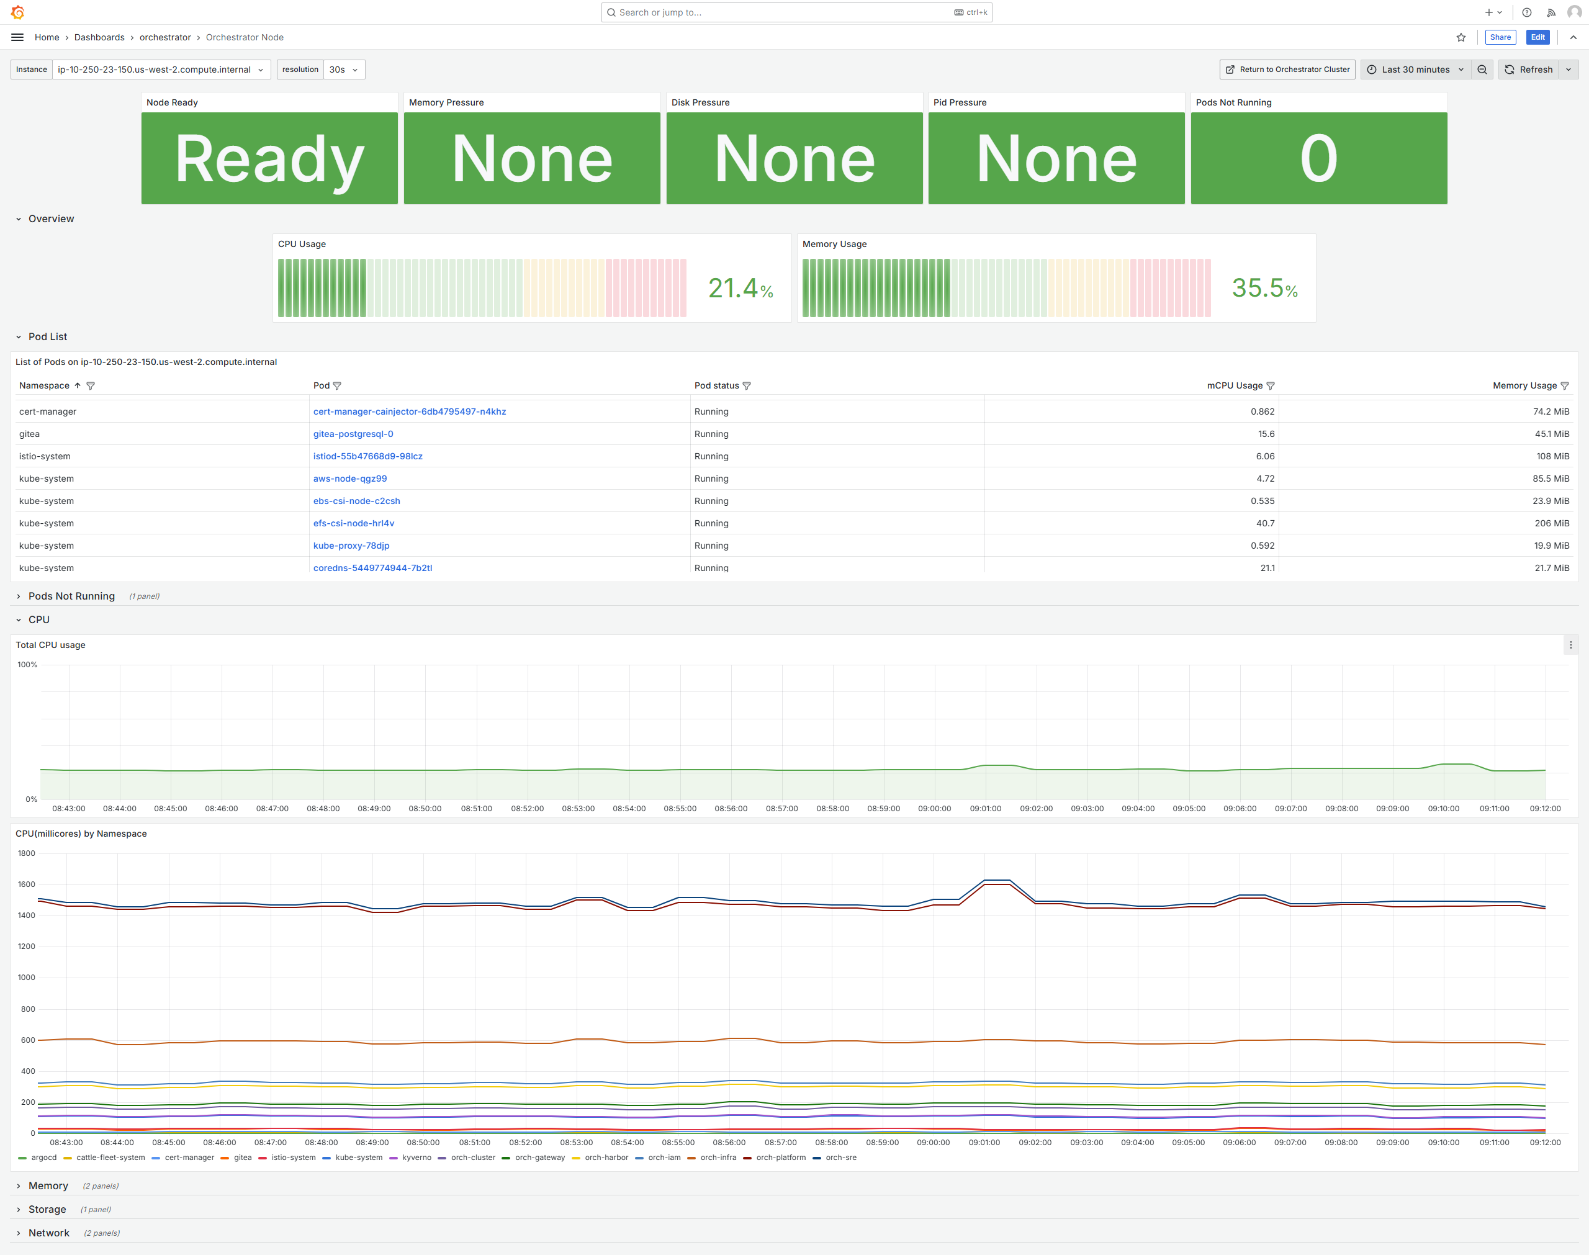1589x1255 pixels.
Task: Open the help question mark icon
Action: click(1526, 12)
